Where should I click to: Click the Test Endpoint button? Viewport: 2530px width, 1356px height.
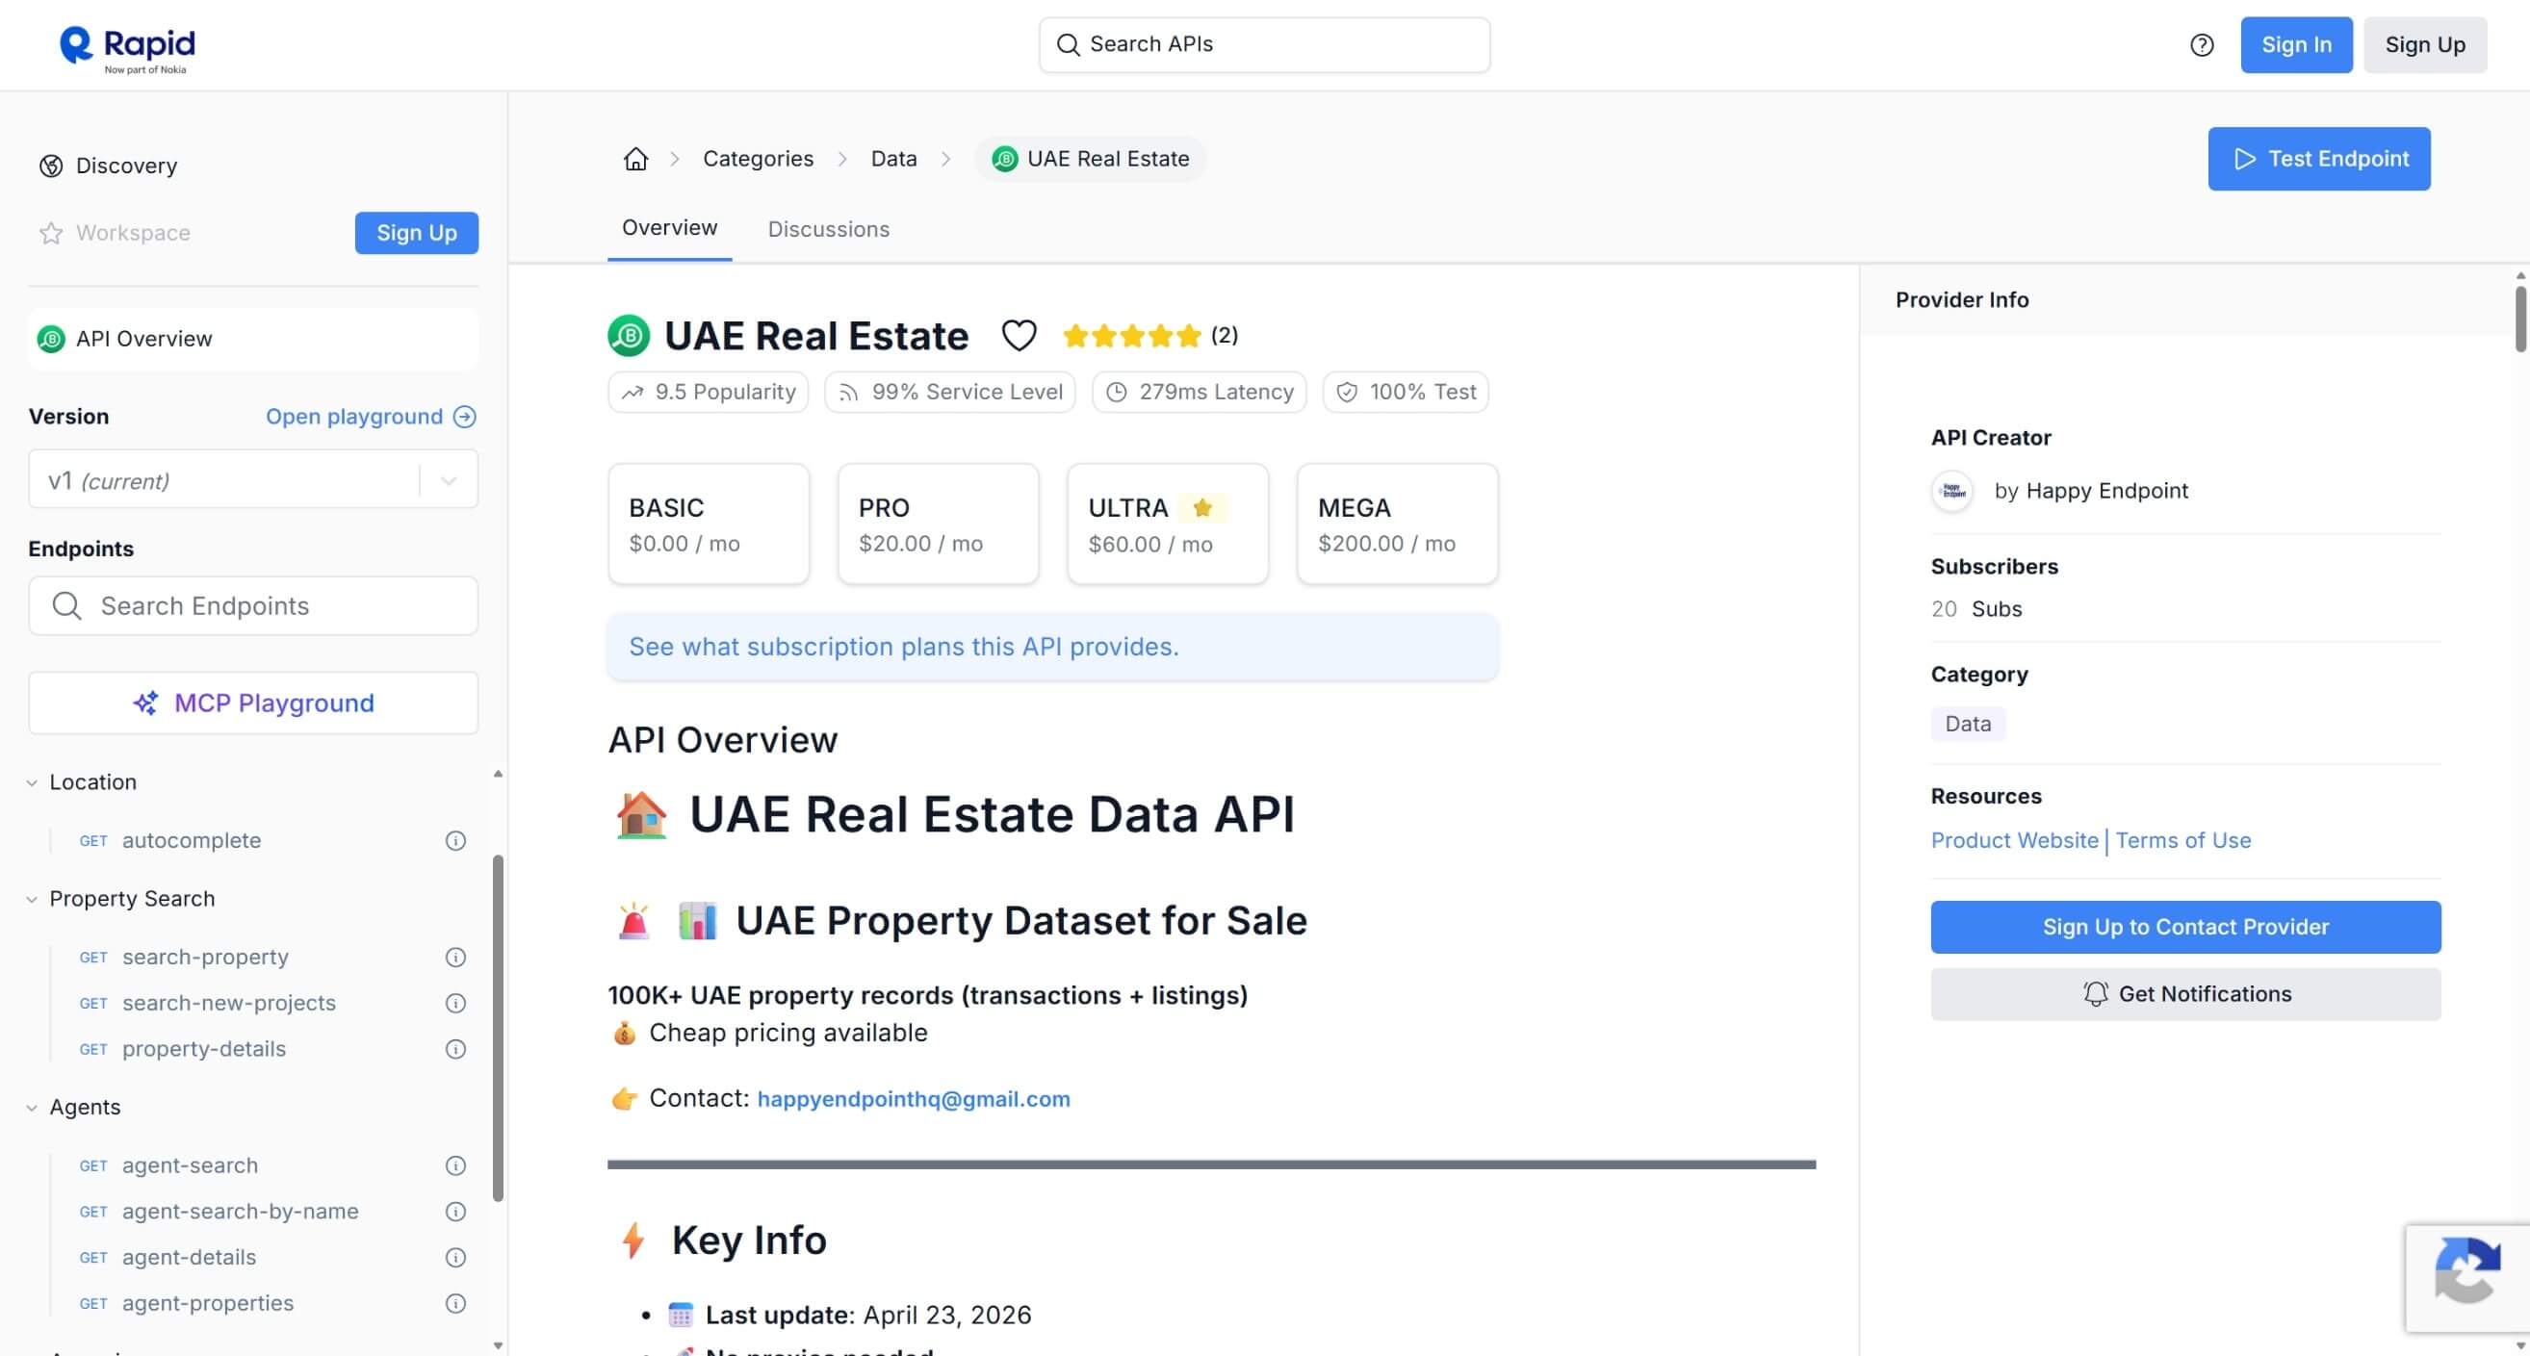pos(2319,159)
